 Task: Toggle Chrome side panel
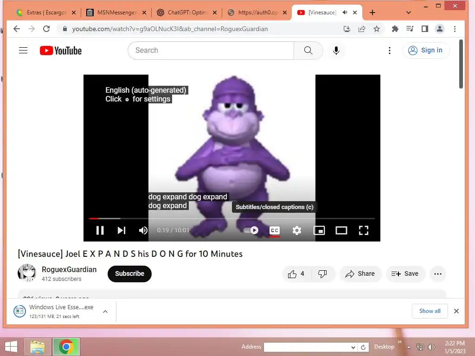tap(425, 29)
